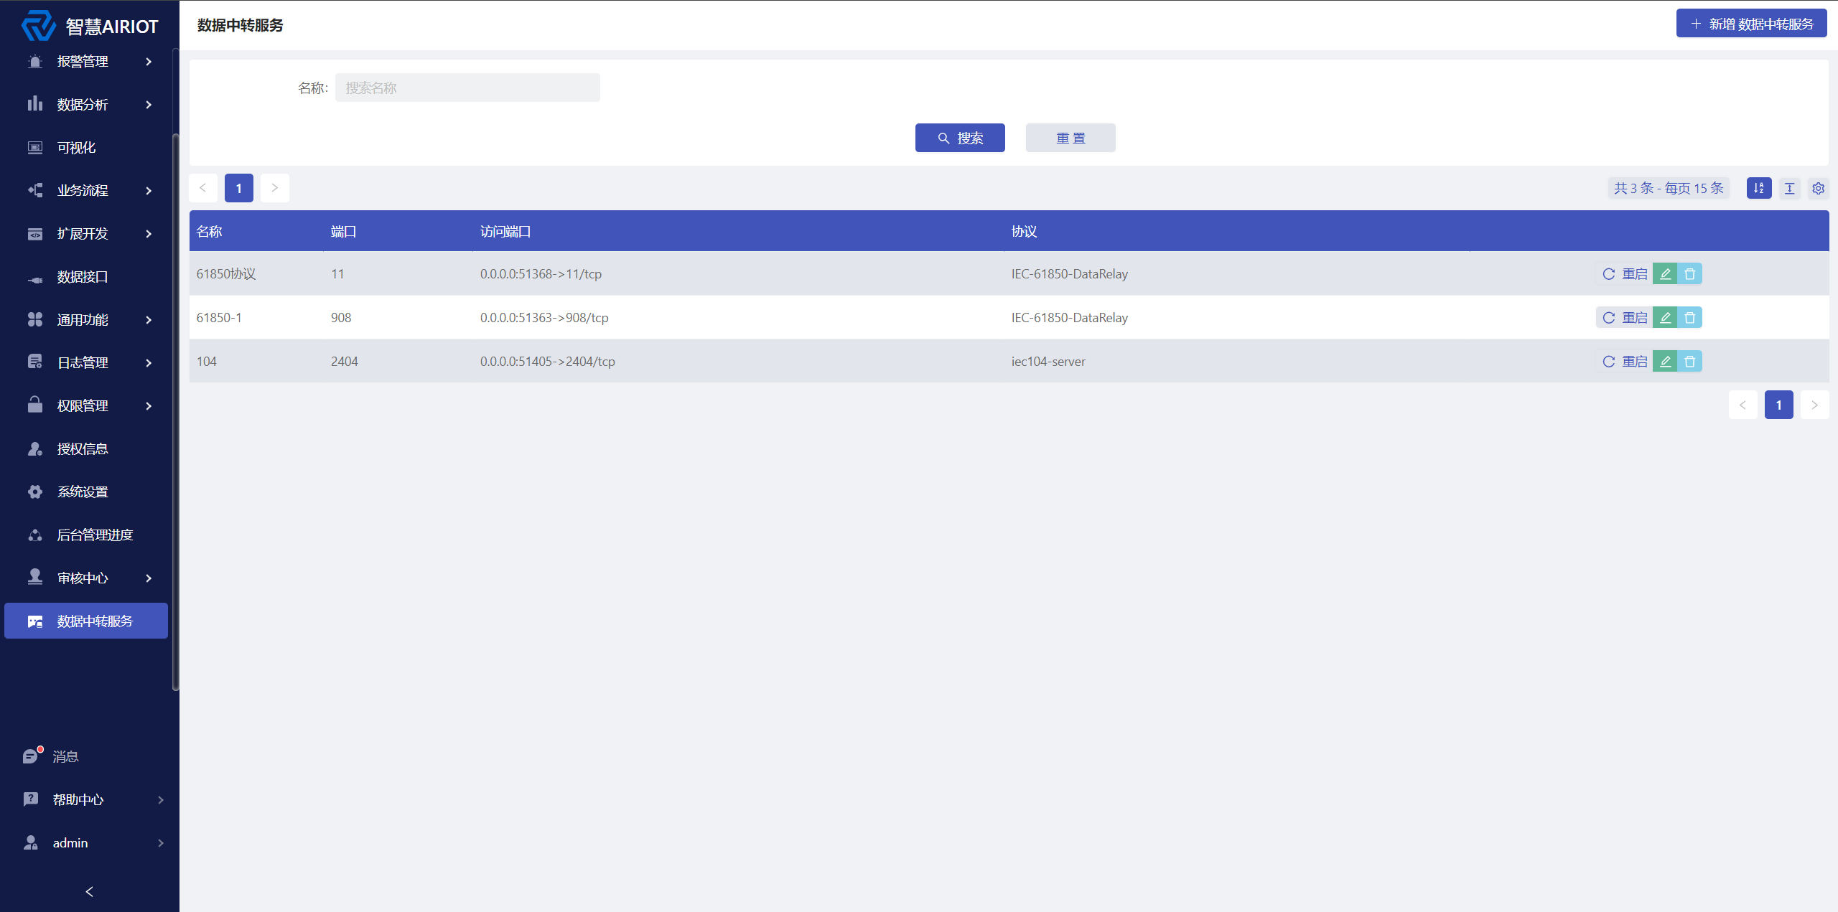
Task: Delete the 61850-1 row with trash icon
Action: 1689,317
